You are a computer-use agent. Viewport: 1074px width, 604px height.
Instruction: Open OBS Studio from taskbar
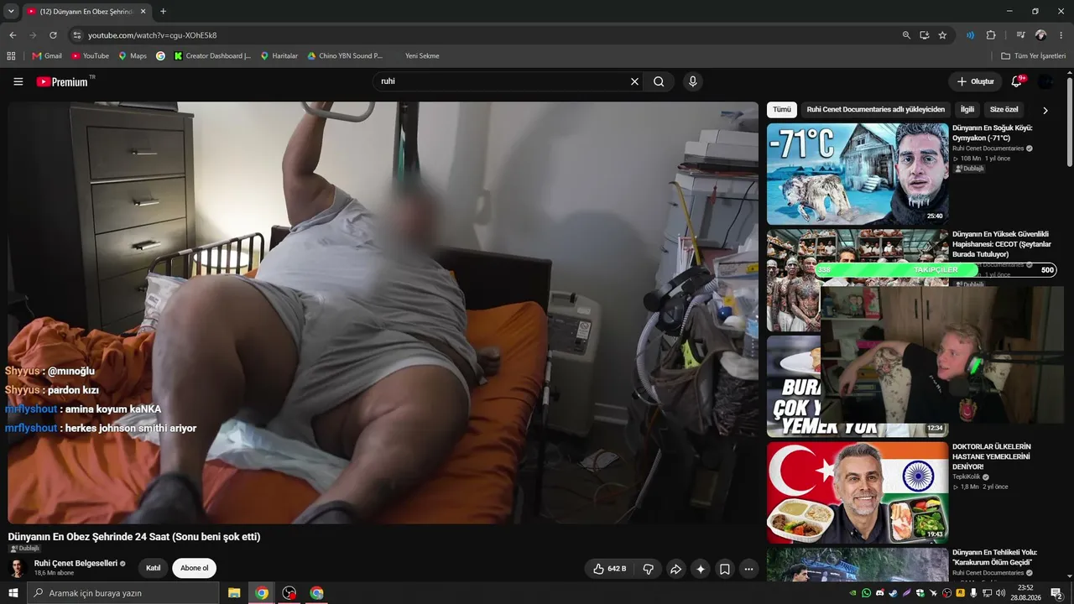(x=289, y=593)
